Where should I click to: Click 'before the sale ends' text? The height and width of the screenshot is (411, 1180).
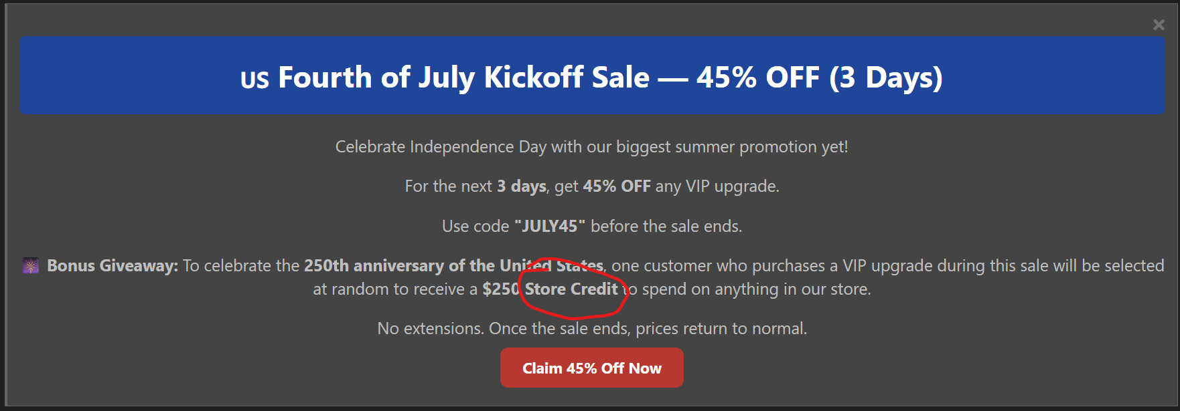pos(666,227)
